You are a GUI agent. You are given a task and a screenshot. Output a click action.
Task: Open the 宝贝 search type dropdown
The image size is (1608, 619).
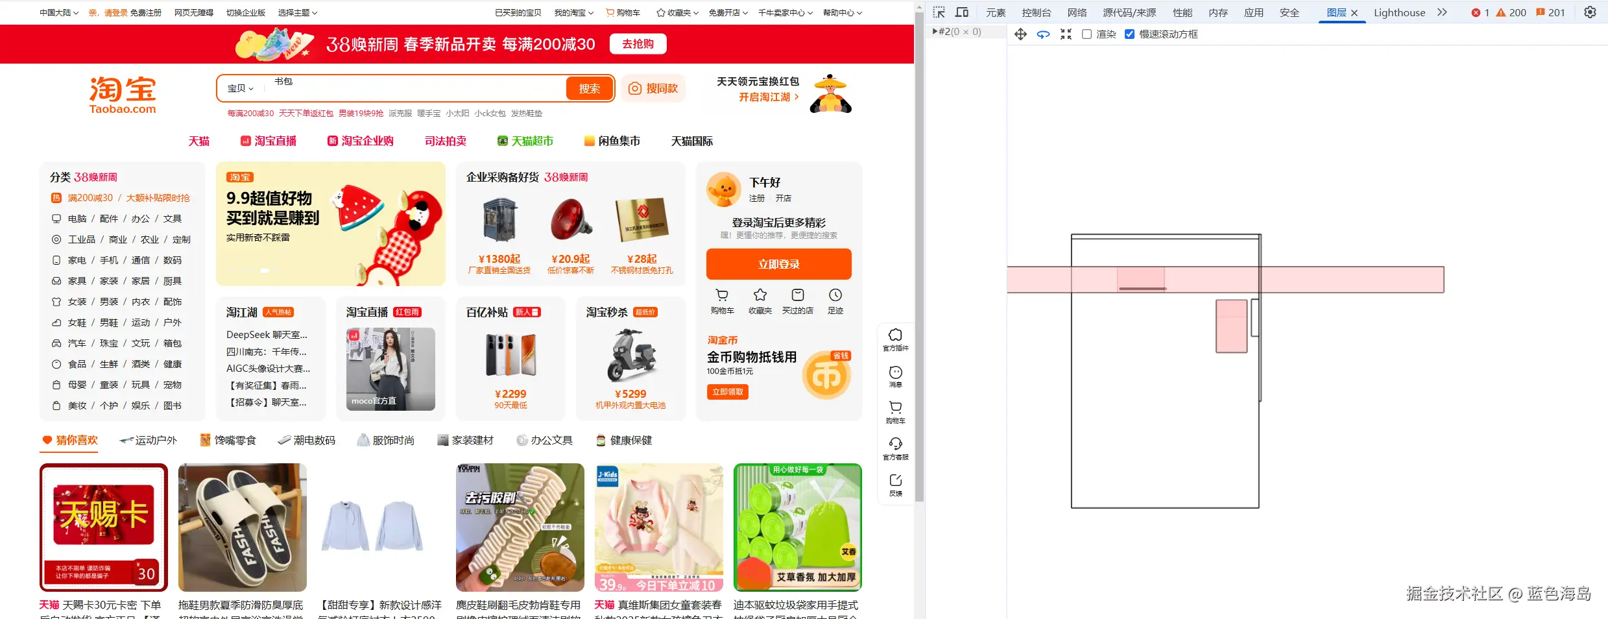[x=241, y=88]
